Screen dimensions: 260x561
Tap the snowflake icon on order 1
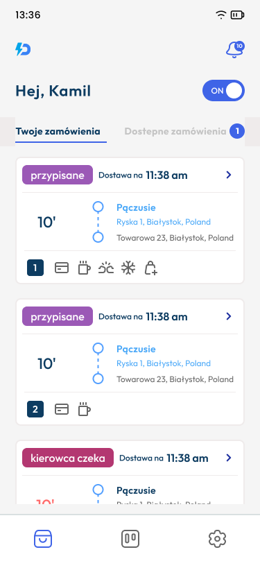128,268
